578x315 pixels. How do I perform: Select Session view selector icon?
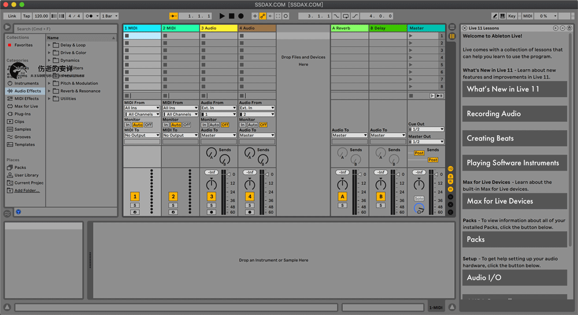click(x=452, y=36)
